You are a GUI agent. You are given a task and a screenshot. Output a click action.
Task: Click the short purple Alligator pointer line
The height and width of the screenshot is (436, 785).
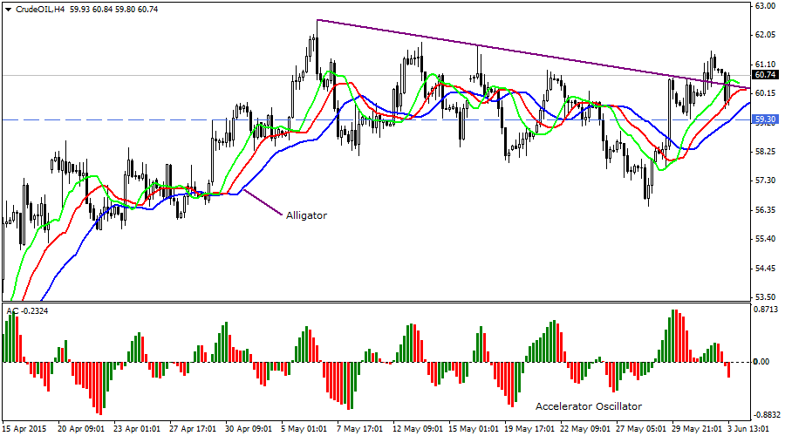pyautogui.click(x=263, y=201)
